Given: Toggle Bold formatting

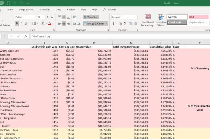Looking at the screenshot, I should 17,23.
